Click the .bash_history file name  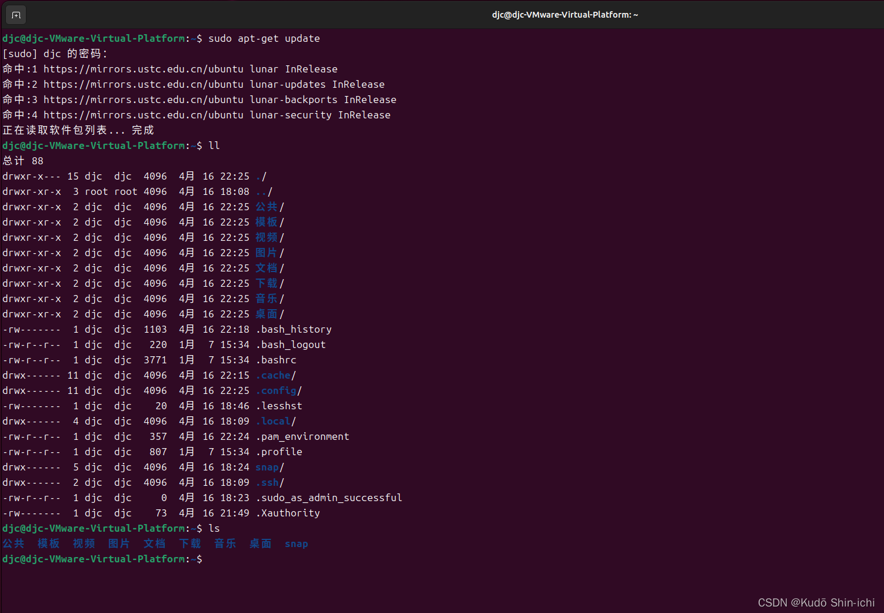[x=294, y=329]
